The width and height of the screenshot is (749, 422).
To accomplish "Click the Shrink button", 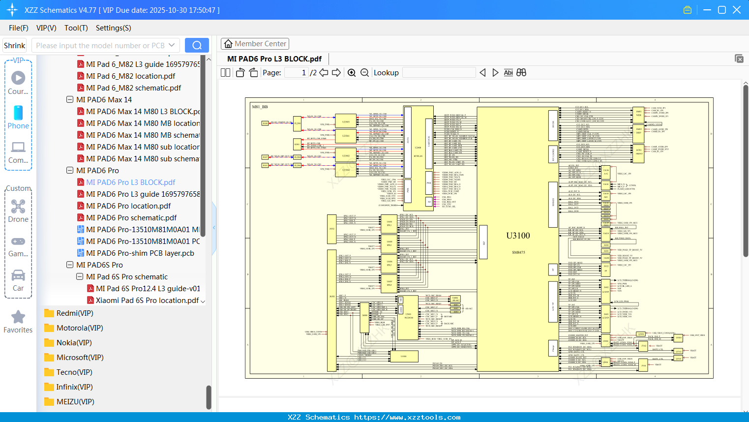I will point(15,45).
